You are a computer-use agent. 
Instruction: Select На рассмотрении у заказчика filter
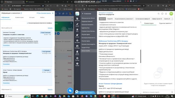[124, 19]
